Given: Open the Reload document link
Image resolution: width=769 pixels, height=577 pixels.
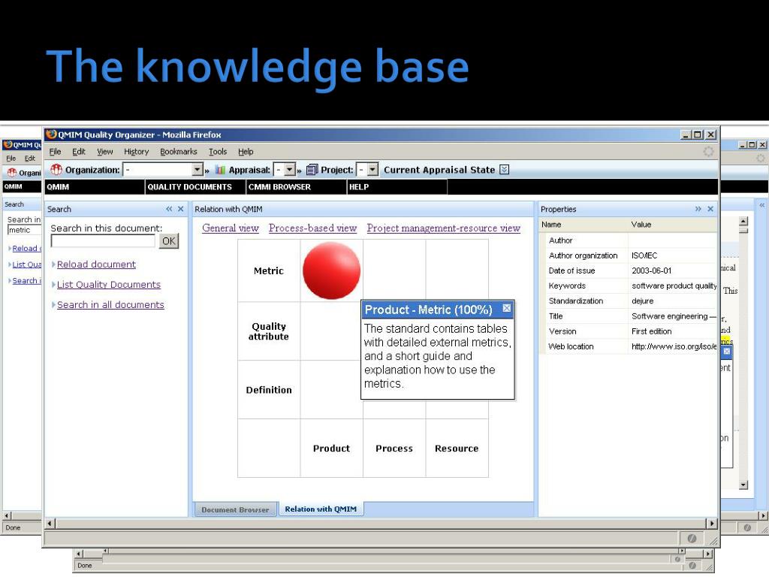Looking at the screenshot, I should (96, 264).
